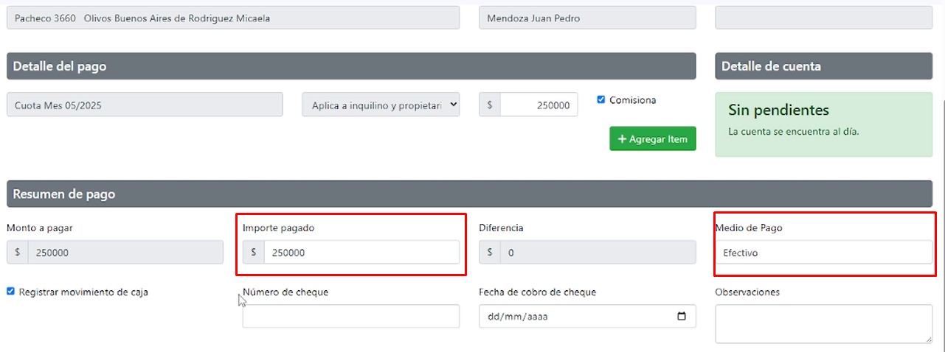Click the item amount field showing 250000
Viewport: 945px width, 352px height.
539,105
